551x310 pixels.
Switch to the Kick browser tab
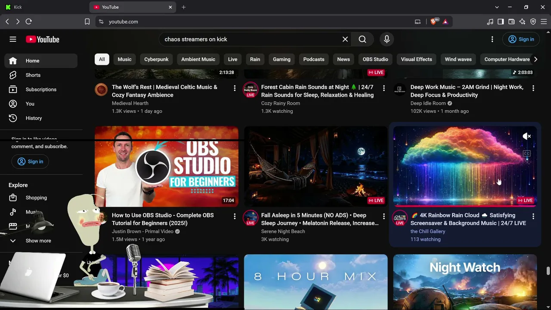[44, 7]
